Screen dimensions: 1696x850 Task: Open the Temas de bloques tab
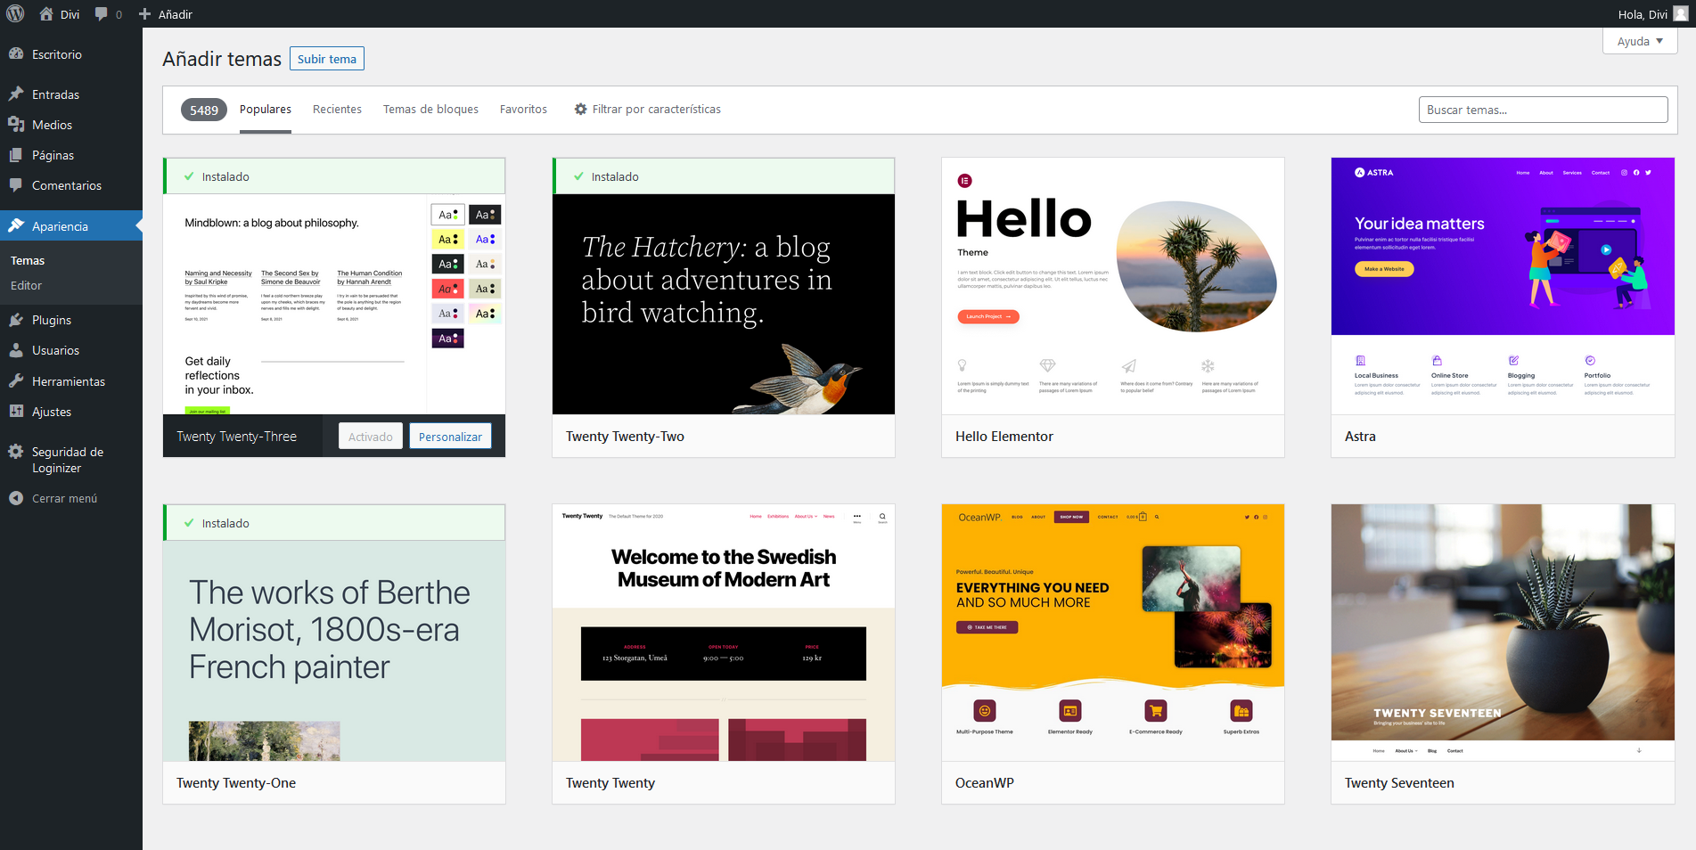(x=430, y=110)
